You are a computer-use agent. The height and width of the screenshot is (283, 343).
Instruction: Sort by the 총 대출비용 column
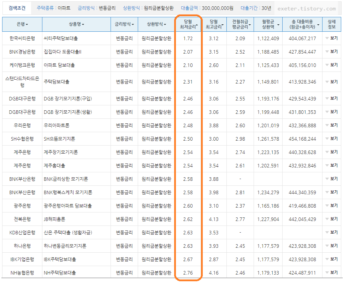(x=302, y=24)
